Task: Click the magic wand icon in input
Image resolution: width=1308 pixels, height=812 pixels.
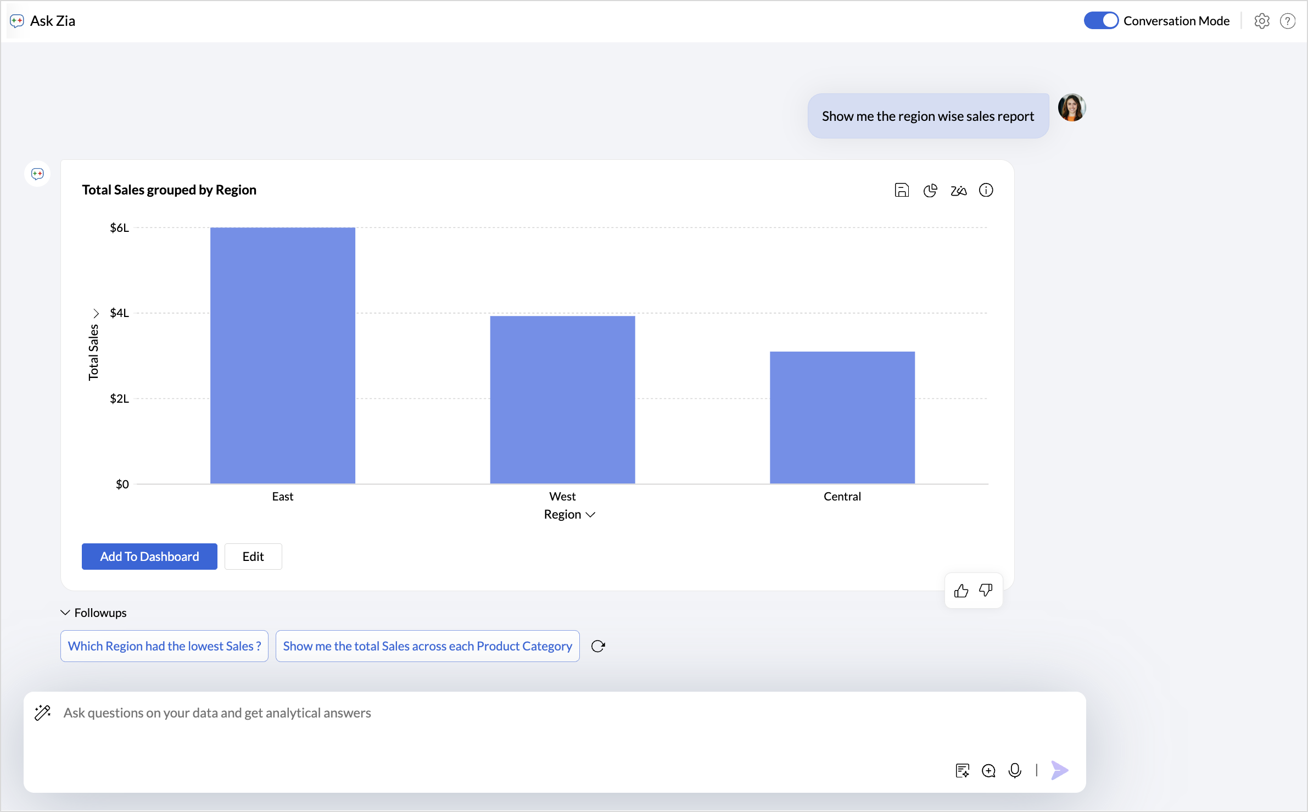Action: coord(43,713)
